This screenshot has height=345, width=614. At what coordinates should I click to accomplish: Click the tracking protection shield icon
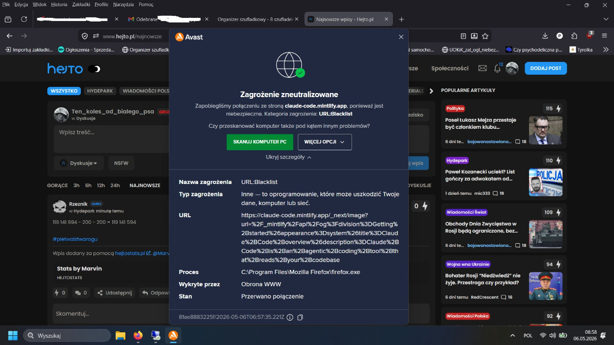(85, 36)
